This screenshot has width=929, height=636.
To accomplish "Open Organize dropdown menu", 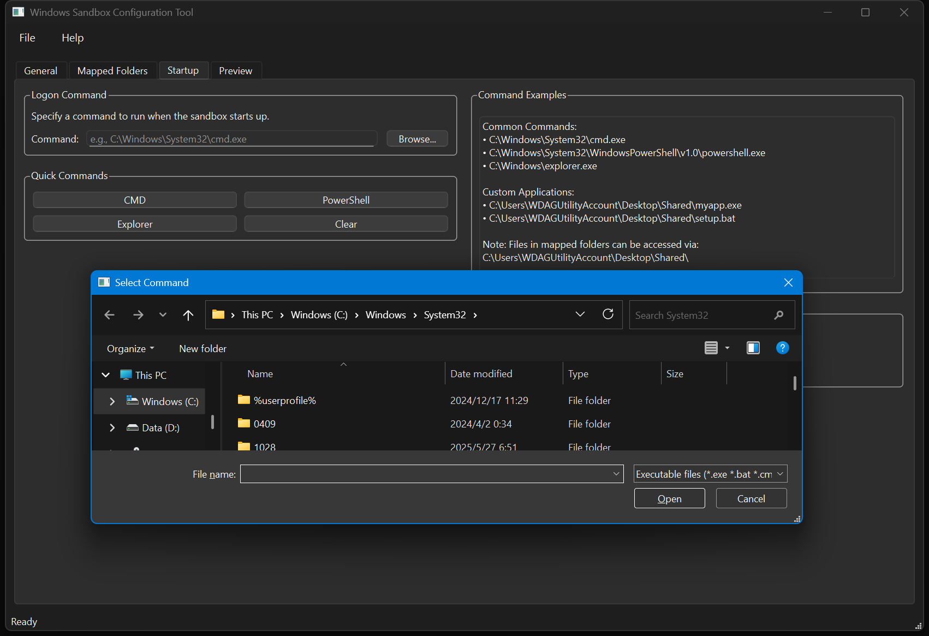I will pyautogui.click(x=130, y=349).
